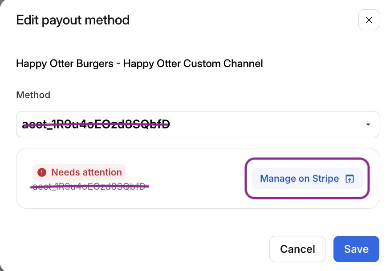The width and height of the screenshot is (390, 271).
Task: Select the struck-through account value in Method box
Action: tap(96, 124)
